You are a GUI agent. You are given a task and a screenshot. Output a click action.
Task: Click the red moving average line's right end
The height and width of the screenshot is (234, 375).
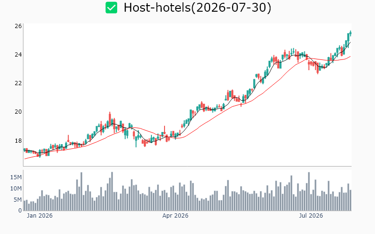(x=350, y=56)
